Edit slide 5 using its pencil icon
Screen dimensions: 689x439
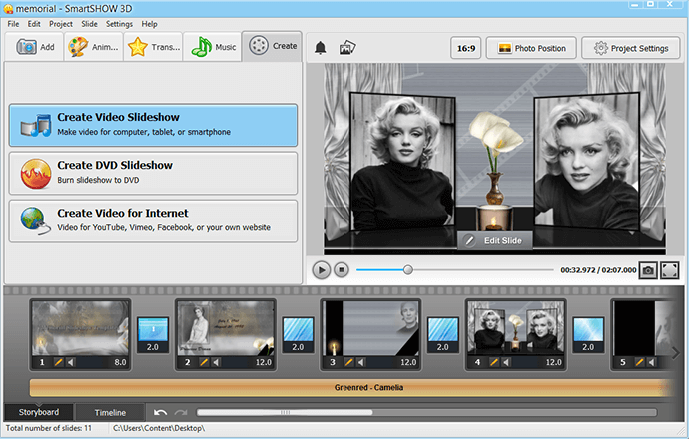point(639,362)
